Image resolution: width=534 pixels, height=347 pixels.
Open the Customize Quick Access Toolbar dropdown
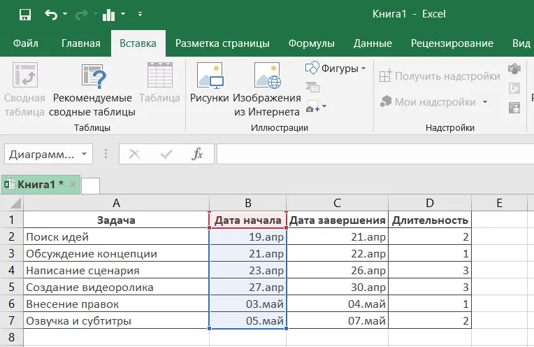(139, 14)
